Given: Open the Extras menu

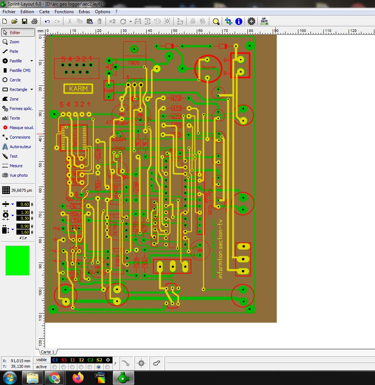Looking at the screenshot, I should pyautogui.click(x=84, y=11).
